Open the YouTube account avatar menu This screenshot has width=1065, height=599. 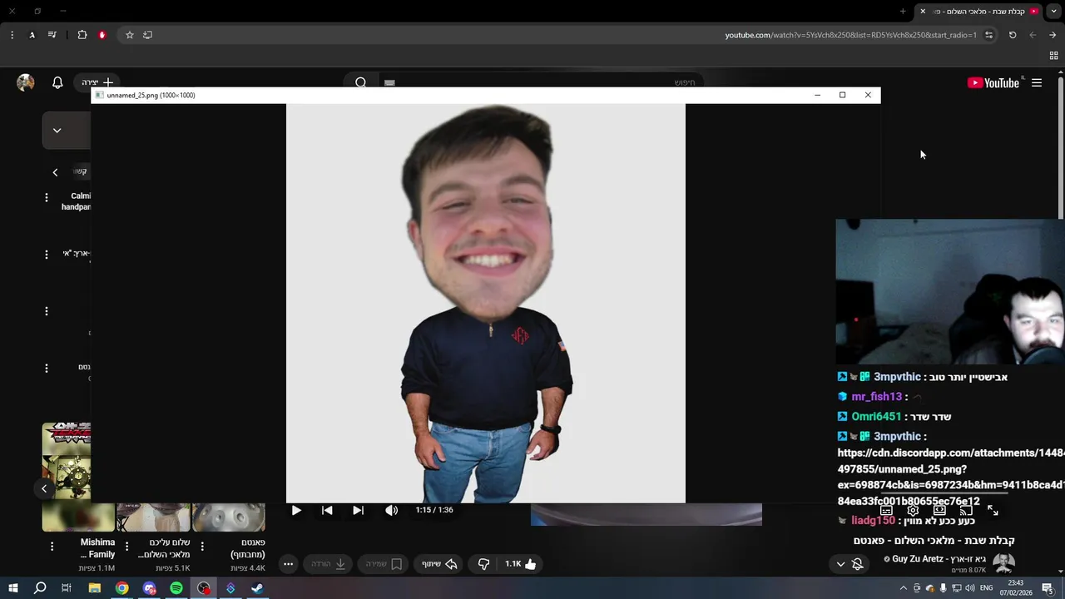pyautogui.click(x=26, y=82)
